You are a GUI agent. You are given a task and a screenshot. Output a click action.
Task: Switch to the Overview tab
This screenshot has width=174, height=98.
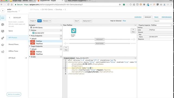138,17
